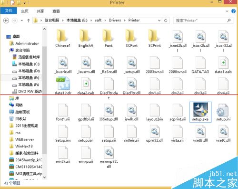Switch to the 查看 ribbon tab
This screenshot has width=238, height=189.
pyautogui.click(x=56, y=11)
